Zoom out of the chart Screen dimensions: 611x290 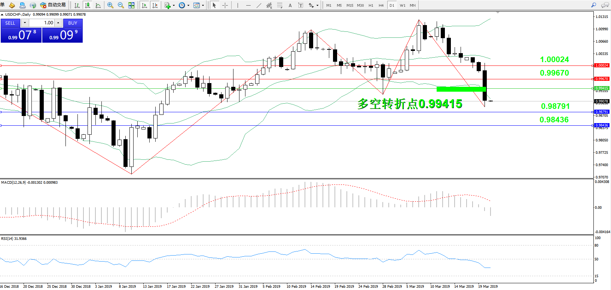tap(120, 5)
